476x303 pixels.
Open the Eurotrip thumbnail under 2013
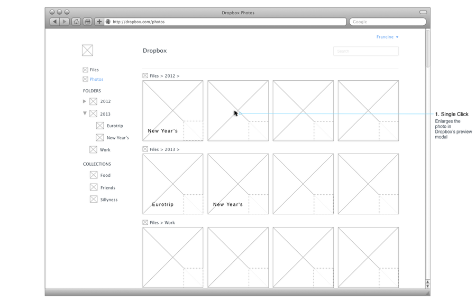tap(173, 184)
